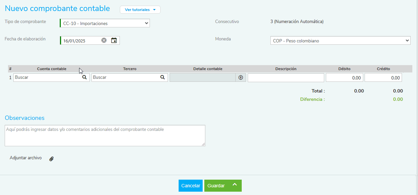Open the Moneda currency dropdown
This screenshot has height=195, width=418.
point(340,41)
